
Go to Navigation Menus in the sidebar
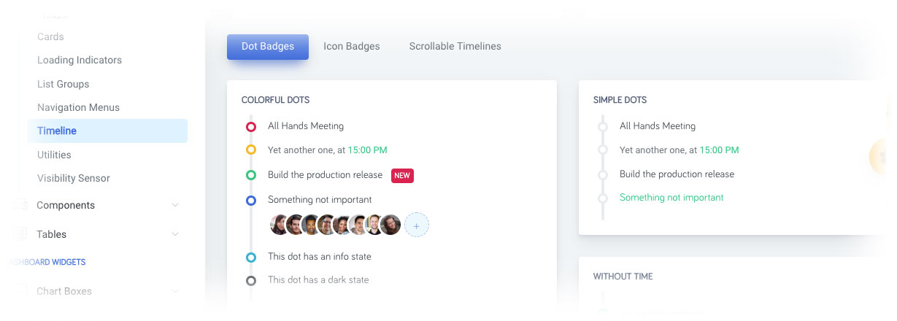[x=78, y=107]
